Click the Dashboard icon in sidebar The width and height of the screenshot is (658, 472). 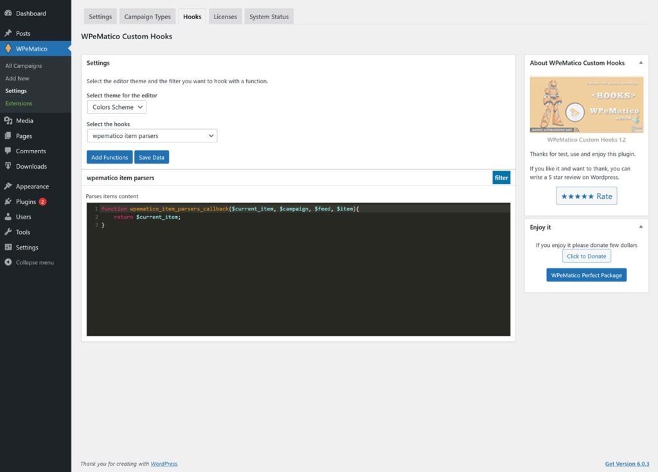[8, 13]
